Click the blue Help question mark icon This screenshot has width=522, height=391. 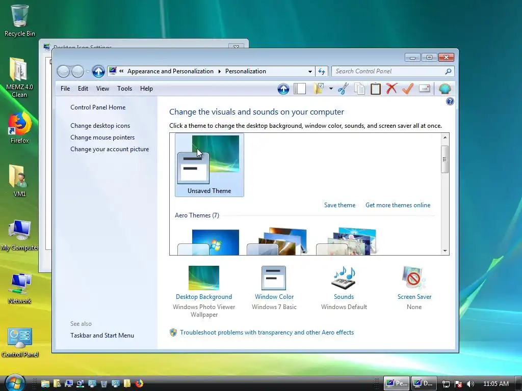[x=450, y=101]
